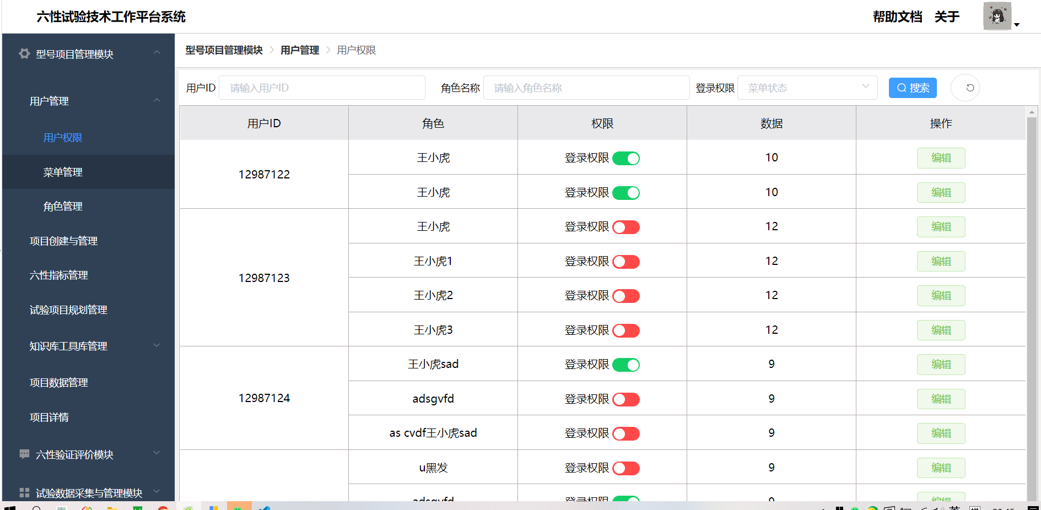The height and width of the screenshot is (510, 1041).
Task: Enable 登录权限 switch for as cvdf王小虎sad
Action: pyautogui.click(x=626, y=433)
